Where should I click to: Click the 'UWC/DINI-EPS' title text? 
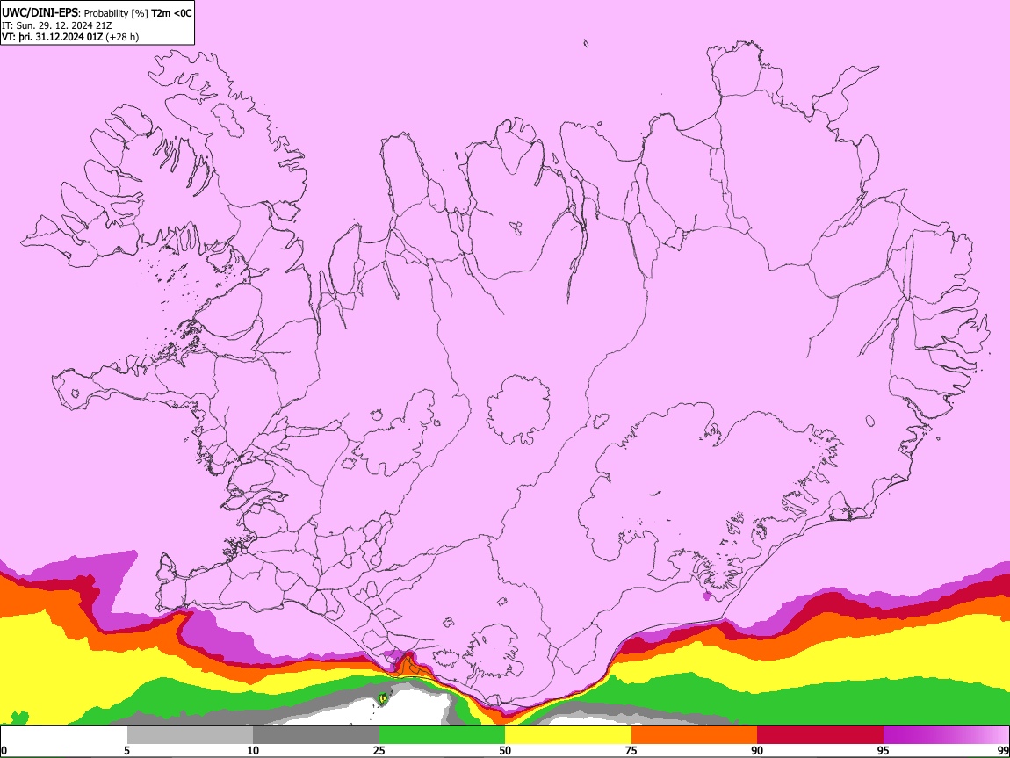point(40,13)
